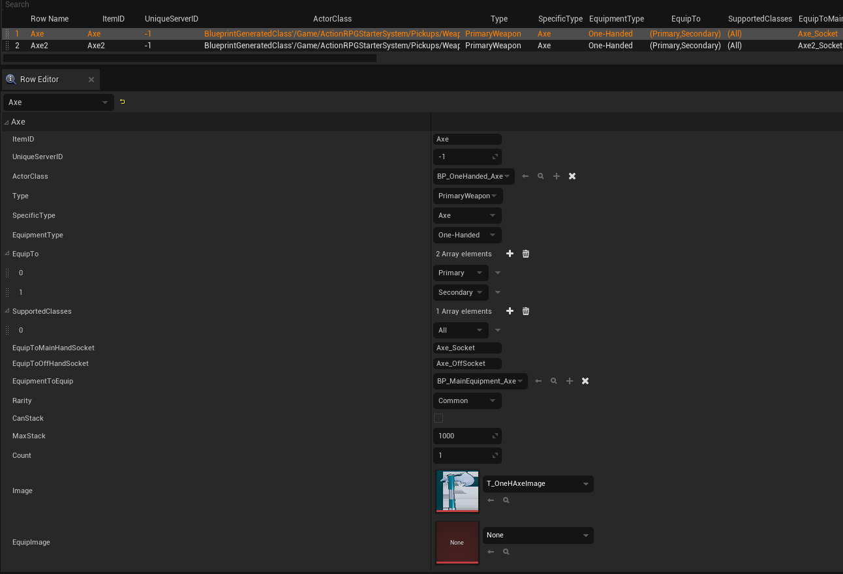
Task: Click the MaxStack value field
Action: point(467,436)
